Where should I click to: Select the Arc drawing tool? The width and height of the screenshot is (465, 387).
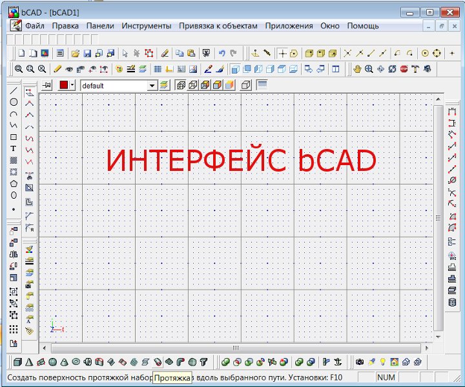[14, 114]
